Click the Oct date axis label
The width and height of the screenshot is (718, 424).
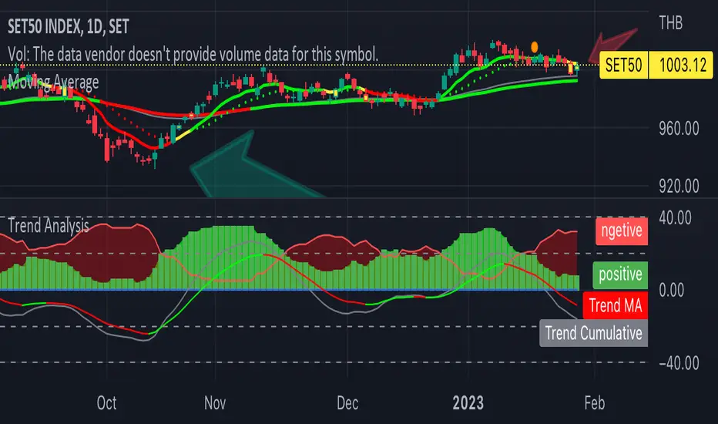pos(106,403)
